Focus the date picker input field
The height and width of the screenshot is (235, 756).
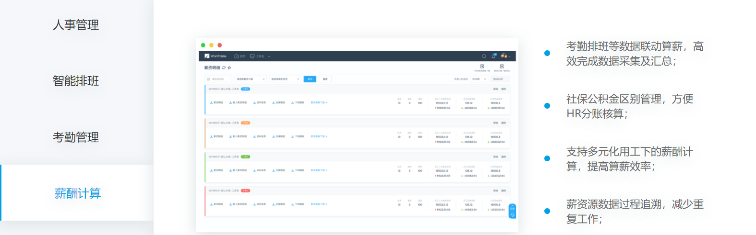pyautogui.click(x=218, y=79)
